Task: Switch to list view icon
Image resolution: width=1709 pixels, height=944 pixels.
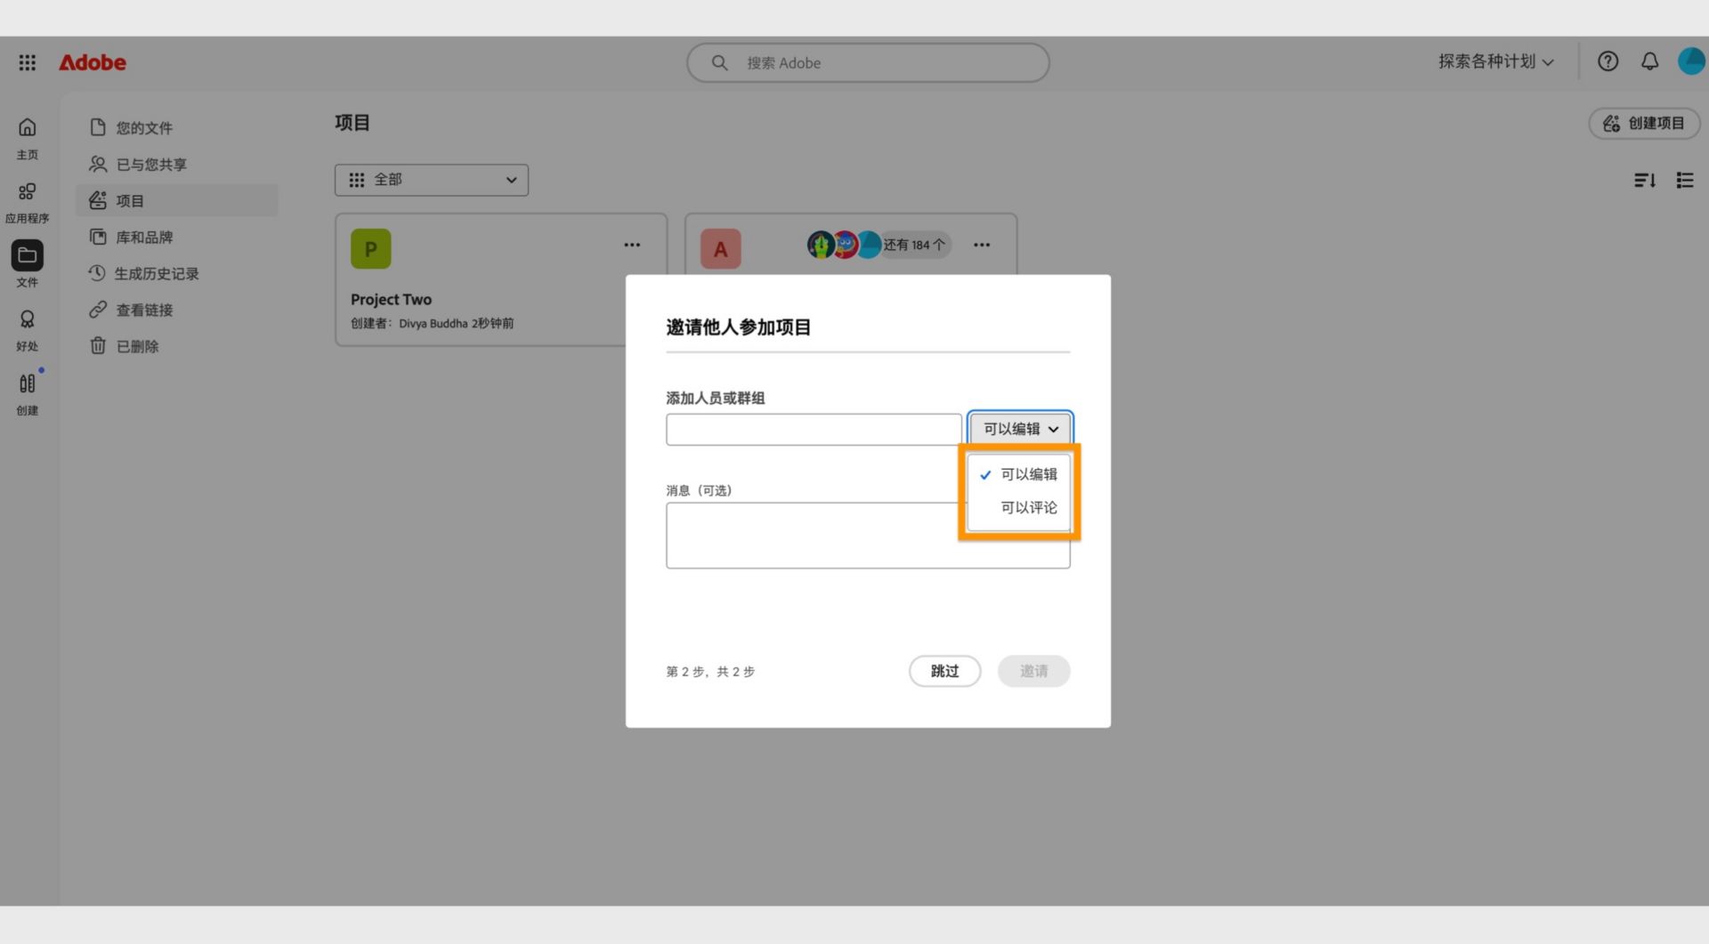Action: (x=1685, y=181)
